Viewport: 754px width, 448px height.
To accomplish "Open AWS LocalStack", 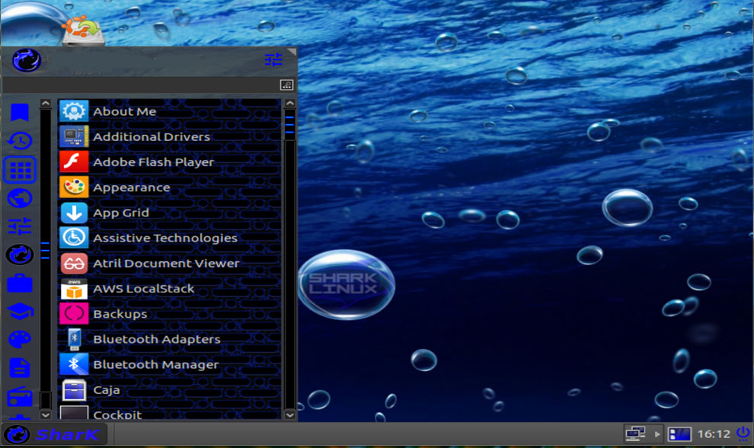I will pos(169,289).
